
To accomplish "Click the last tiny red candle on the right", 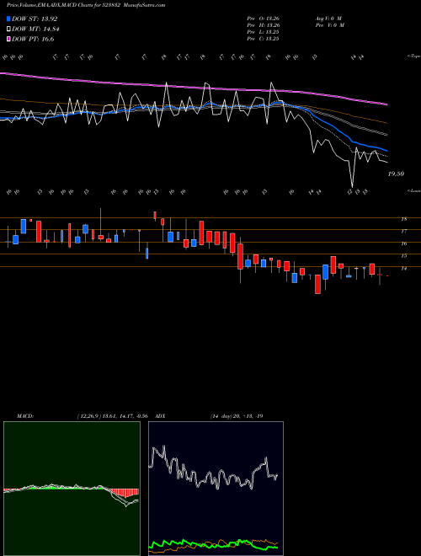I will point(387,275).
